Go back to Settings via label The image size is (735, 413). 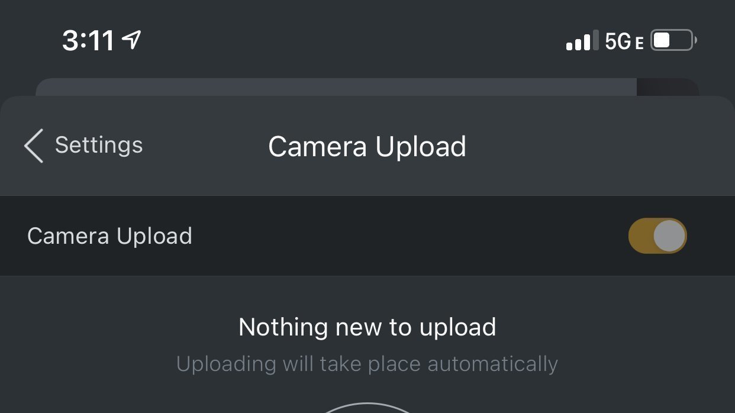(99, 145)
